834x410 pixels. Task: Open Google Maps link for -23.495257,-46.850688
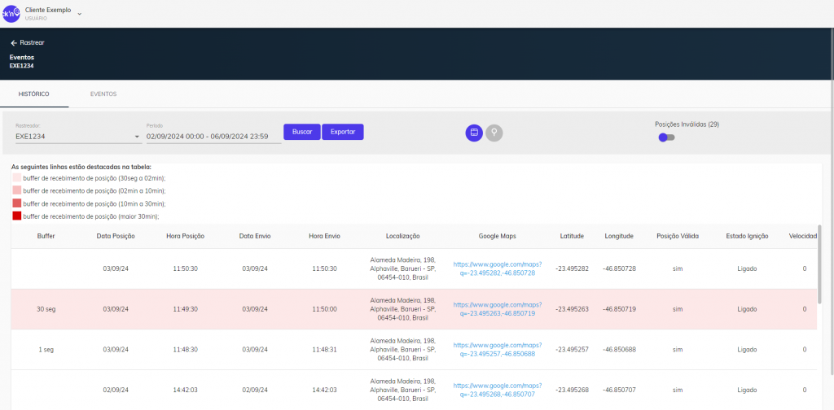[x=498, y=350]
